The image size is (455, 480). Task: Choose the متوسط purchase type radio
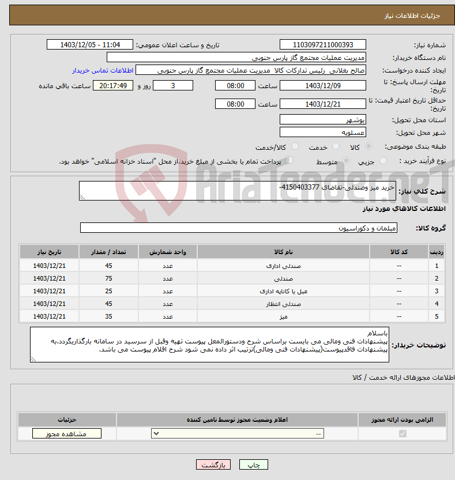pos(346,161)
